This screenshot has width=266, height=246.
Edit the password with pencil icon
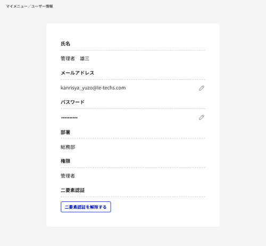coord(202,117)
